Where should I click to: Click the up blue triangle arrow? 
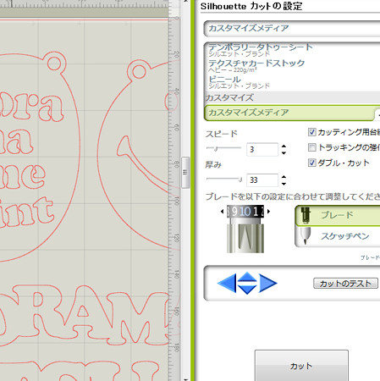[x=247, y=277]
